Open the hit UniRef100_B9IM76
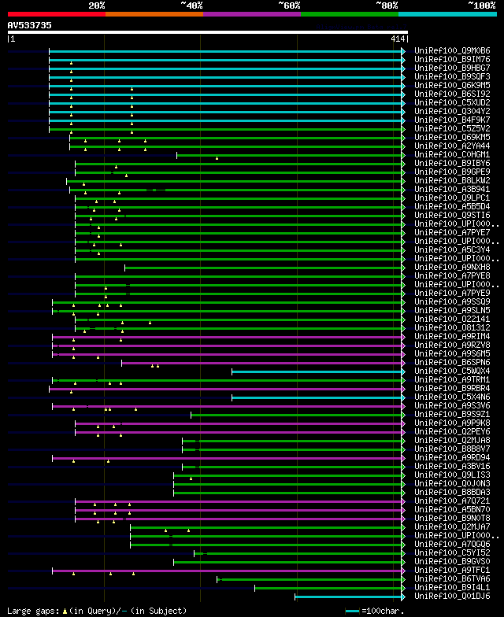This screenshot has width=504, height=617. [x=452, y=60]
